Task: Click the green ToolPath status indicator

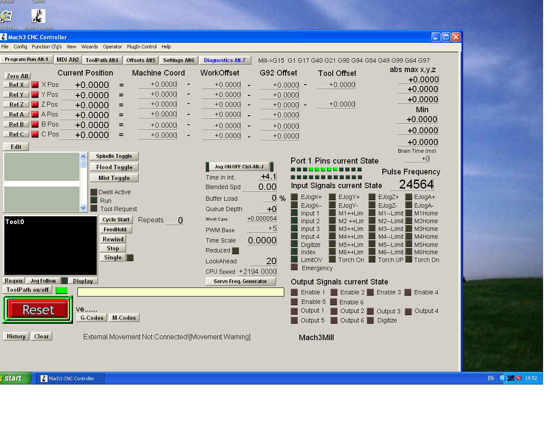Action: (x=62, y=290)
